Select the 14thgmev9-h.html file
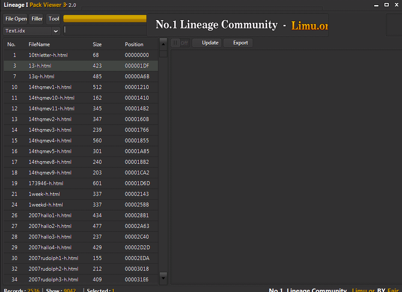 pyautogui.click(x=81, y=173)
